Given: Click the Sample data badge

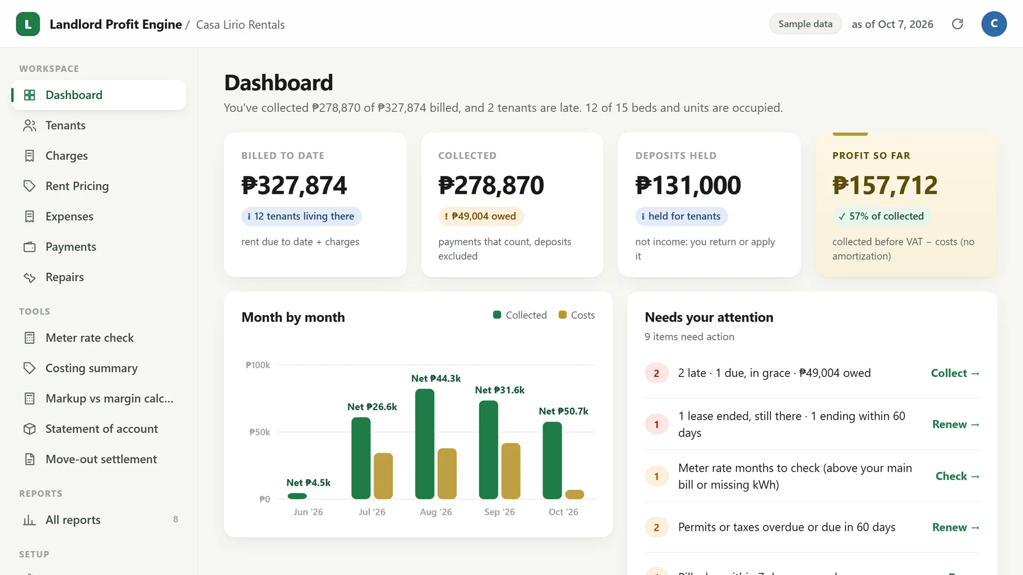Looking at the screenshot, I should 805,24.
